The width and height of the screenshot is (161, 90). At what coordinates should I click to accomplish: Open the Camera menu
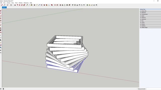[x=8, y=3]
